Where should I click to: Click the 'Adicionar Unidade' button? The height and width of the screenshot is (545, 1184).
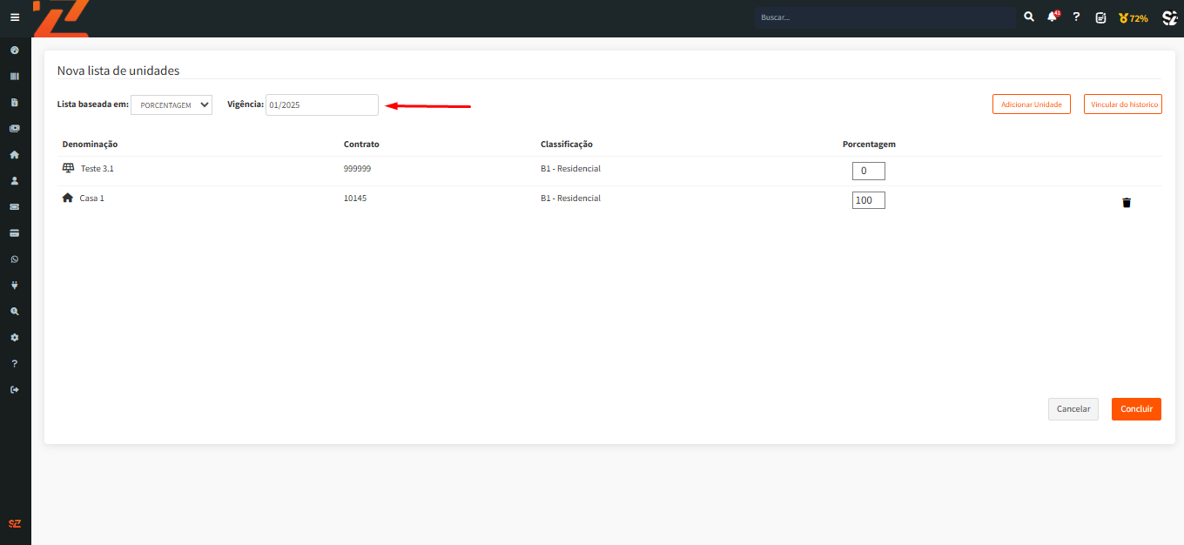tap(1031, 104)
